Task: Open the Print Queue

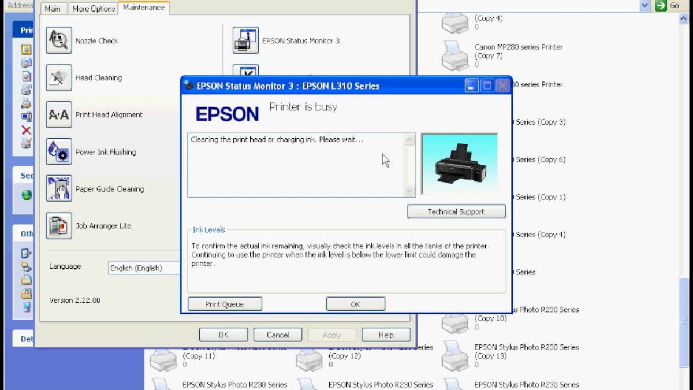Action: [224, 303]
